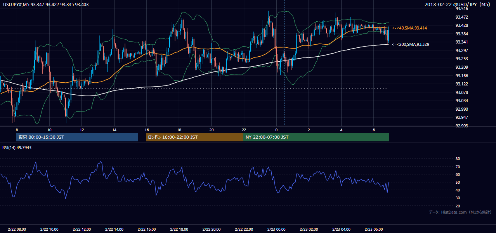Click the 93.428 price axis label
This screenshot has width=496, height=233.
coord(461,25)
